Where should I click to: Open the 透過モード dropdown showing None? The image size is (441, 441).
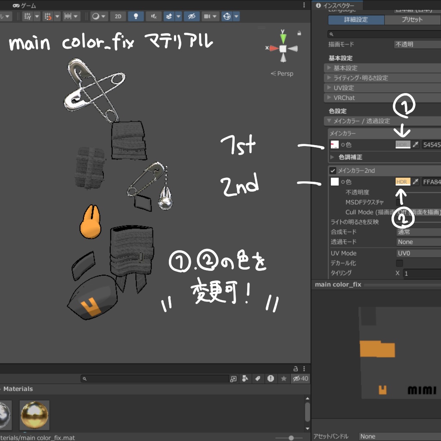pos(419,242)
